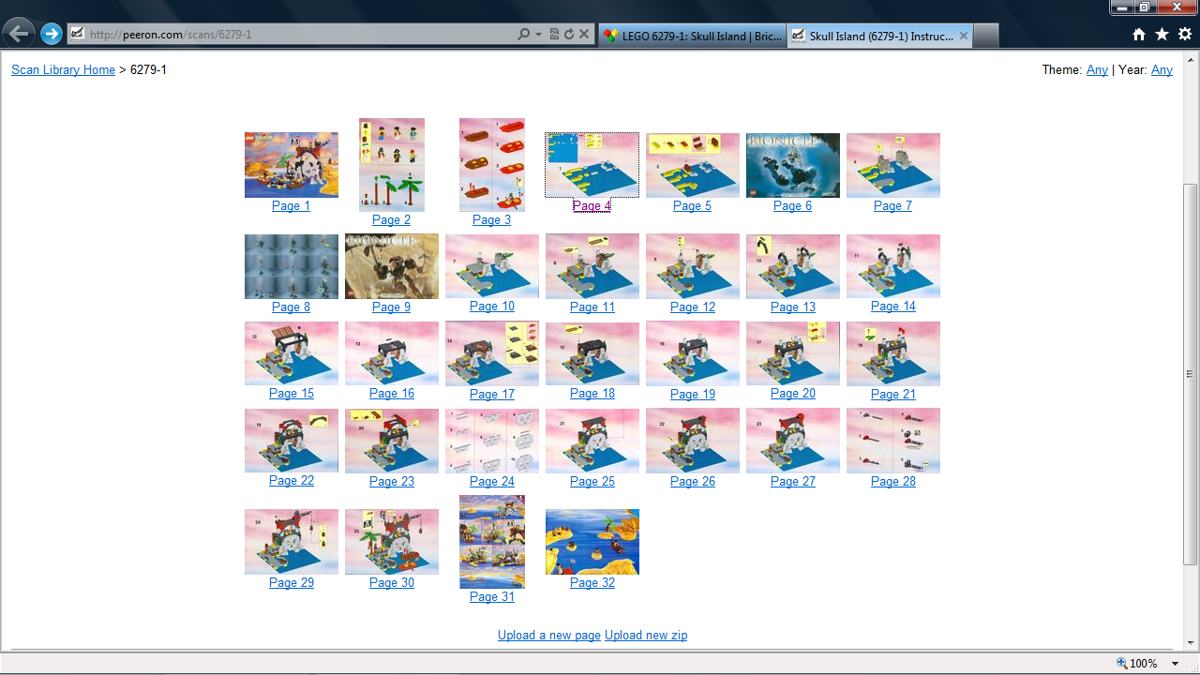The width and height of the screenshot is (1200, 675).
Task: Click Upload a new page link
Action: click(549, 635)
